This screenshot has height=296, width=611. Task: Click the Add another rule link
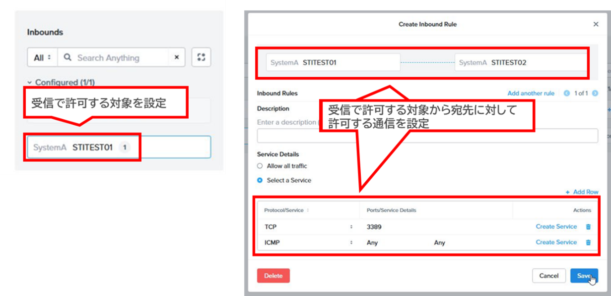coord(531,93)
